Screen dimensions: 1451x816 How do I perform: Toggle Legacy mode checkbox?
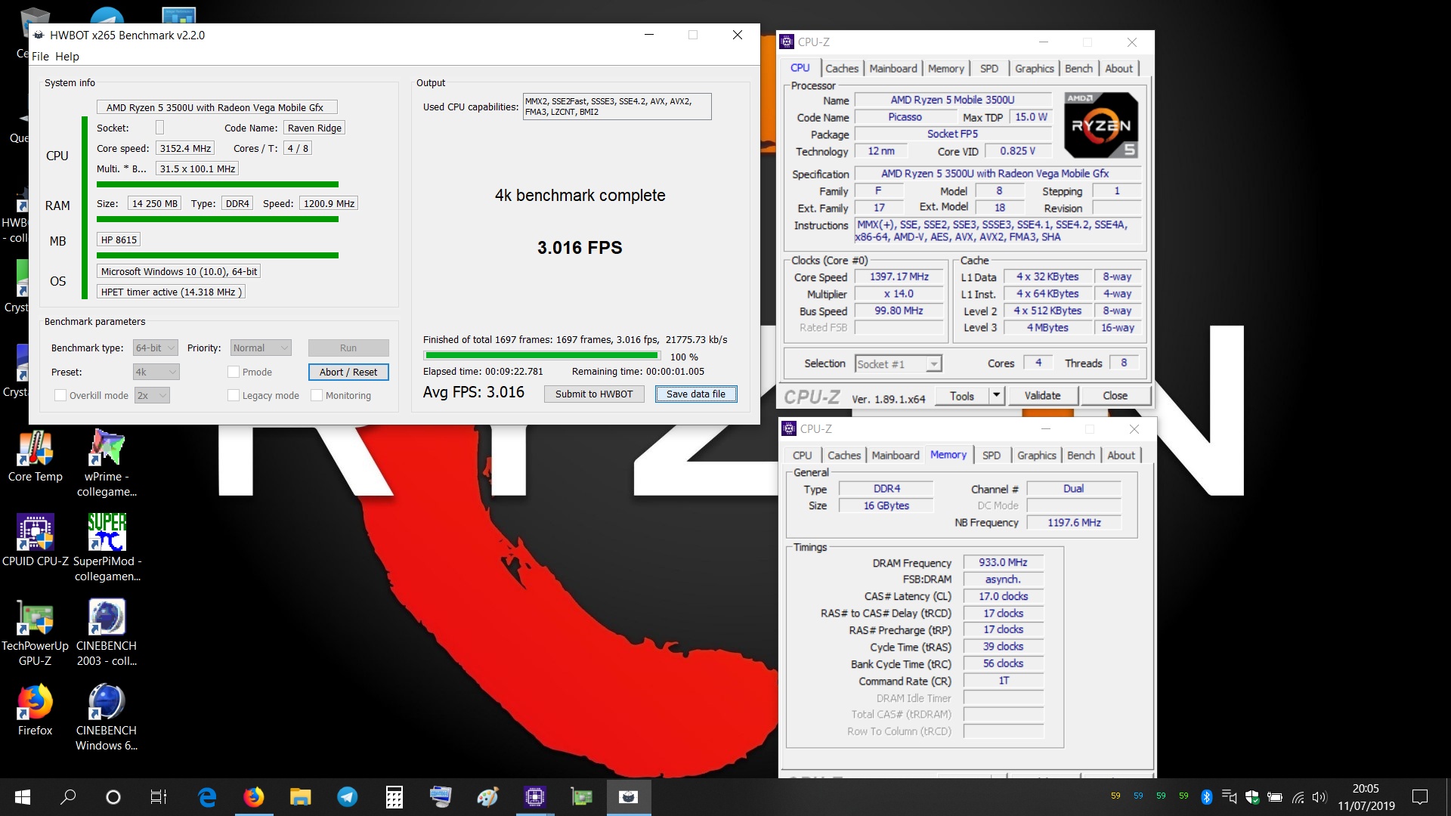(234, 395)
